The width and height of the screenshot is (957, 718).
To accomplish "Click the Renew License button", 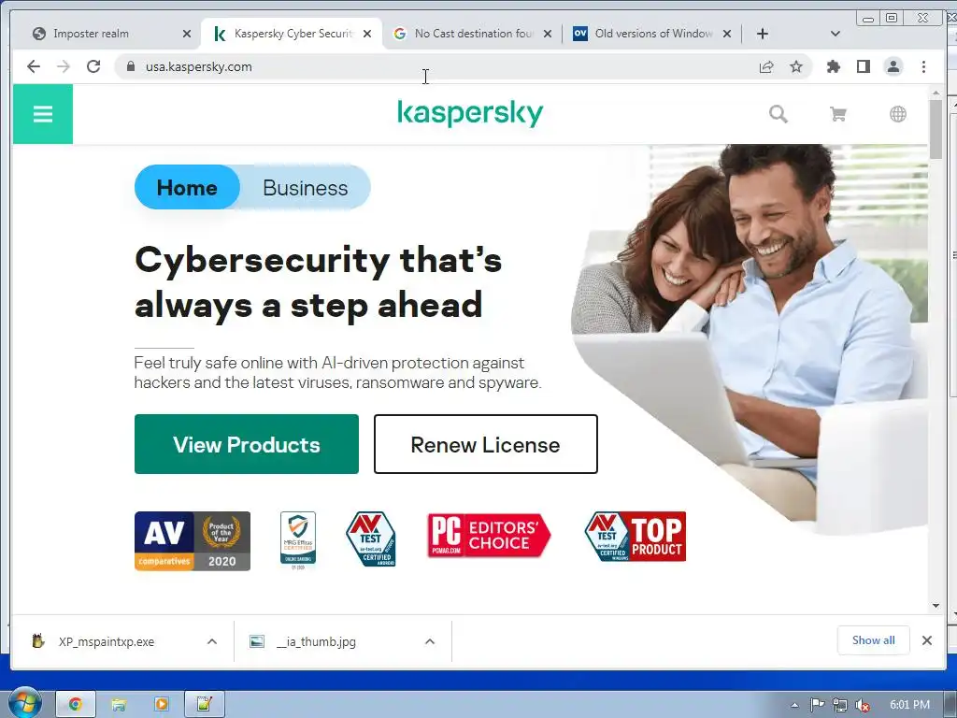I will pyautogui.click(x=486, y=444).
